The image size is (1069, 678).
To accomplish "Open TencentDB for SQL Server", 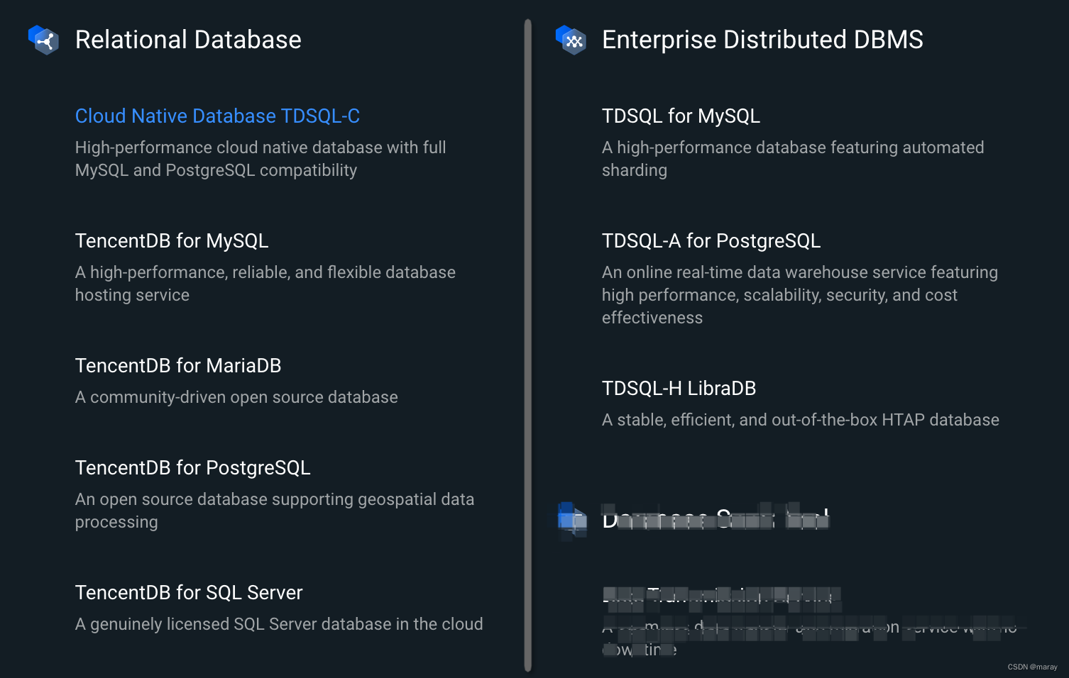I will pos(188,592).
